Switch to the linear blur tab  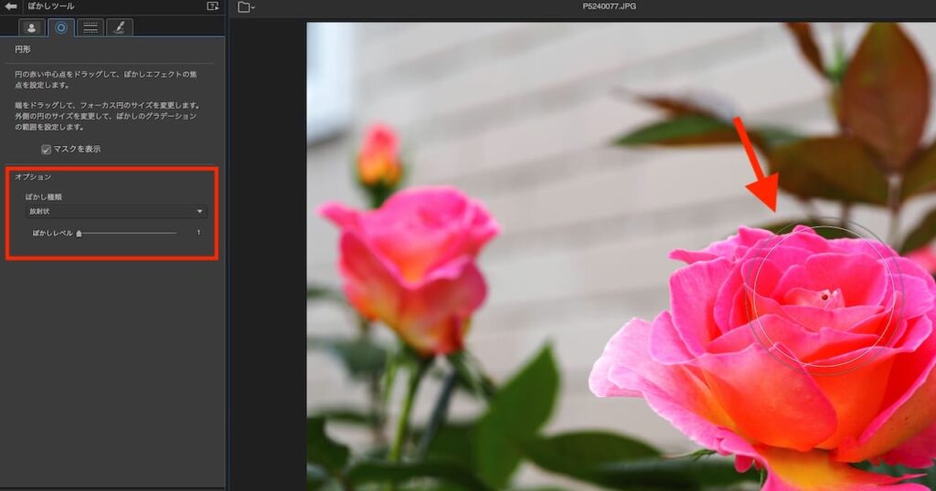90,27
